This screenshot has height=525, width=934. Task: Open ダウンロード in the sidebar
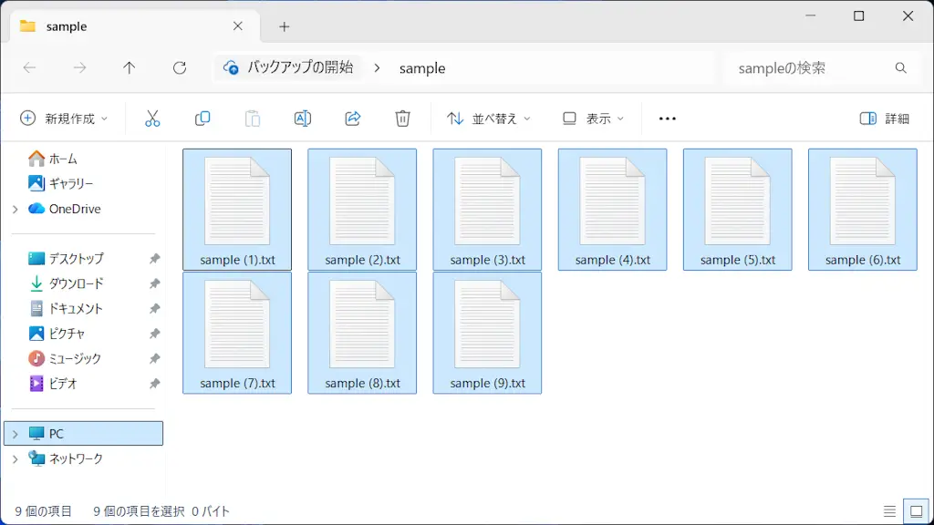click(x=76, y=283)
